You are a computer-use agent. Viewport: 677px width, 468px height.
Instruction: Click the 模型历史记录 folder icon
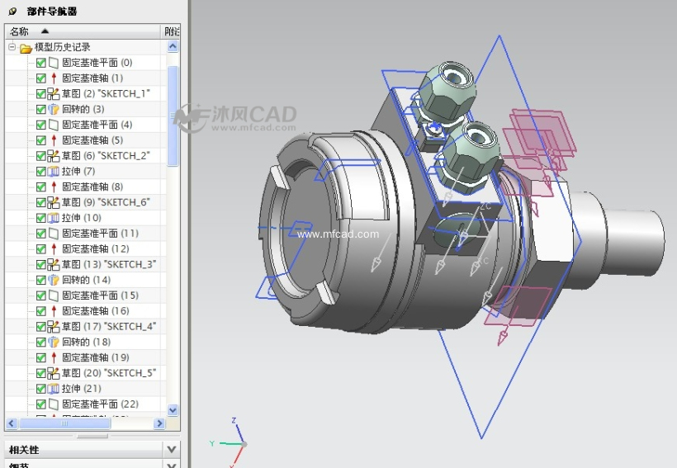tap(26, 48)
